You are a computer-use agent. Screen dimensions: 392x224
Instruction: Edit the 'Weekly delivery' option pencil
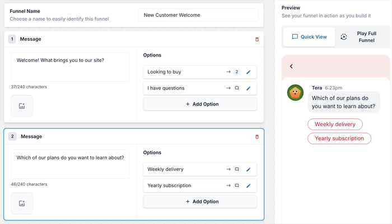[x=249, y=169]
